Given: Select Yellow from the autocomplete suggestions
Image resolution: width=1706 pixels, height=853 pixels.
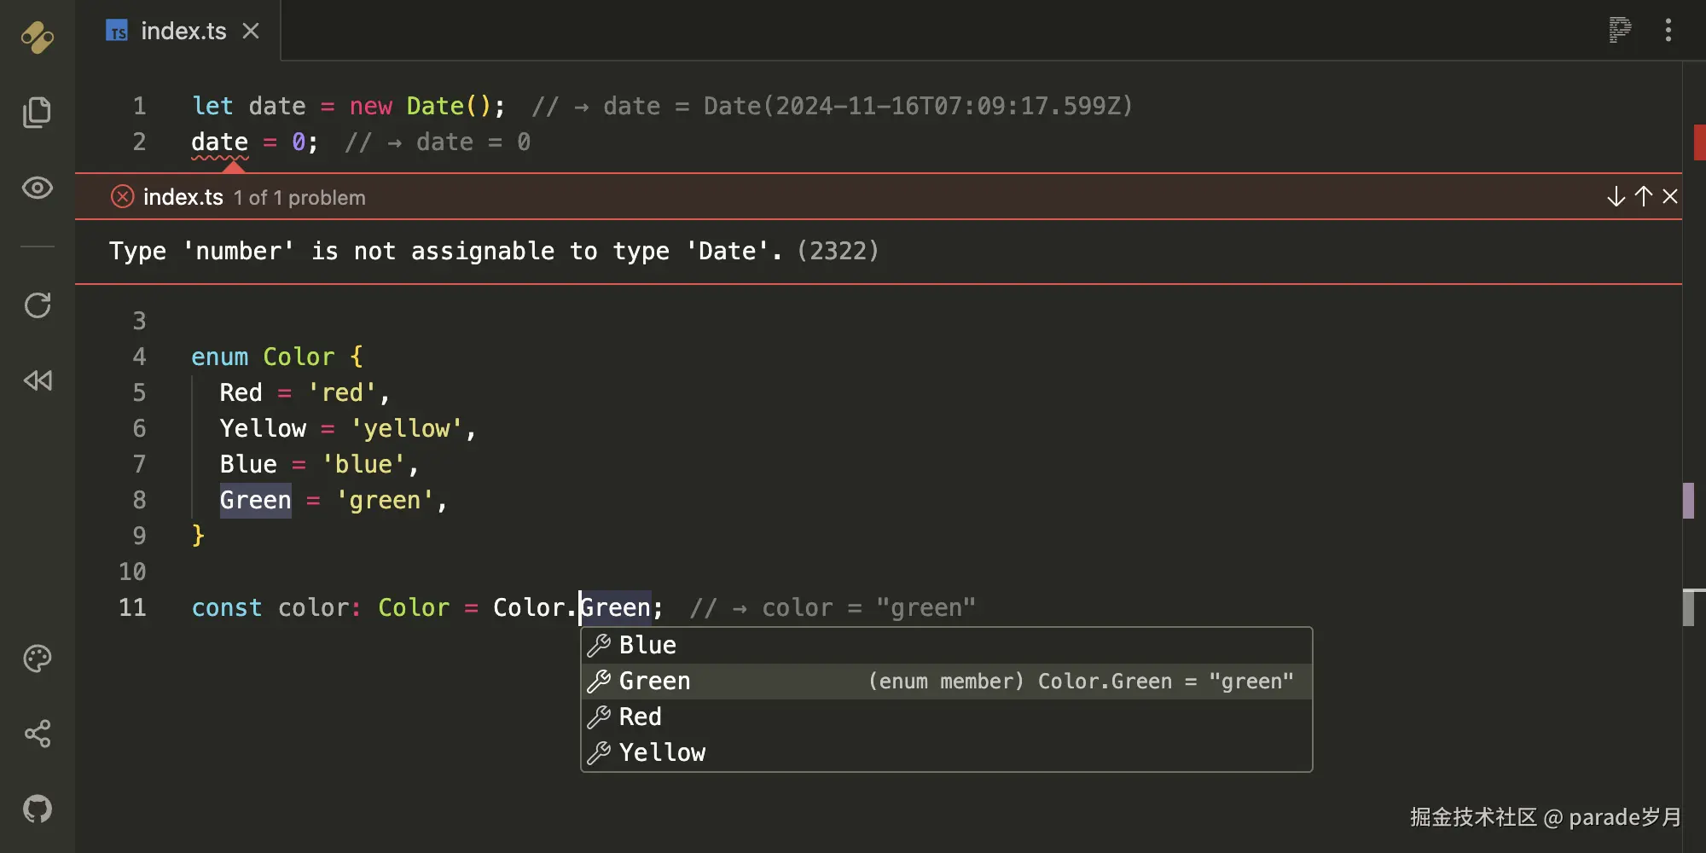Looking at the screenshot, I should tap(662, 752).
